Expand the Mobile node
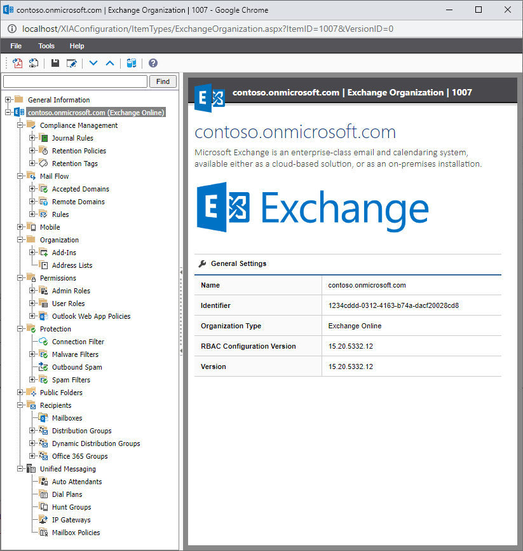523x551 pixels. click(20, 227)
